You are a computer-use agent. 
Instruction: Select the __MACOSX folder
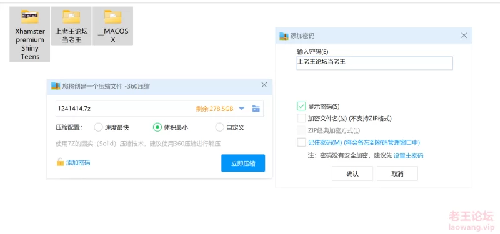click(x=113, y=26)
